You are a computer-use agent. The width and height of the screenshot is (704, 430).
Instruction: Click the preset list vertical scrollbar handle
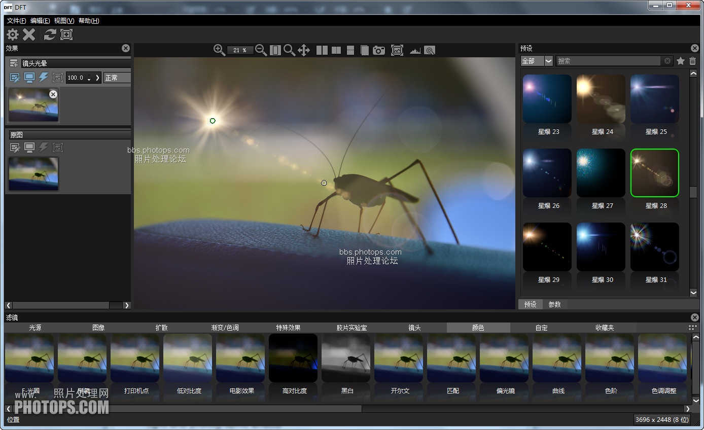tap(693, 192)
